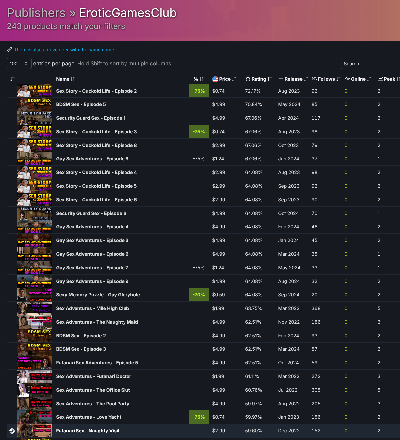Click thumbnail of Security Guard Sex Episode 1
Viewport: 400px width, 440px height.
pyautogui.click(x=34, y=118)
